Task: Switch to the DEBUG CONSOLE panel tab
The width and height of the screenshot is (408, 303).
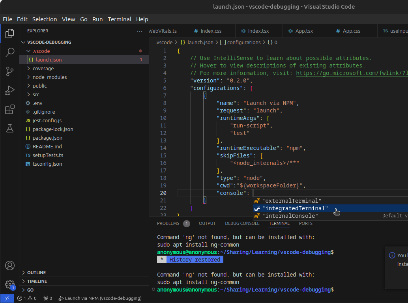Action: (x=242, y=223)
